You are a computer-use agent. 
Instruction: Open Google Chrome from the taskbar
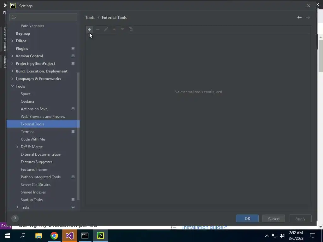click(x=54, y=236)
